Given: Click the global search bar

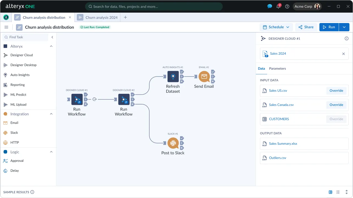Looking at the screenshot, I should [154, 7].
